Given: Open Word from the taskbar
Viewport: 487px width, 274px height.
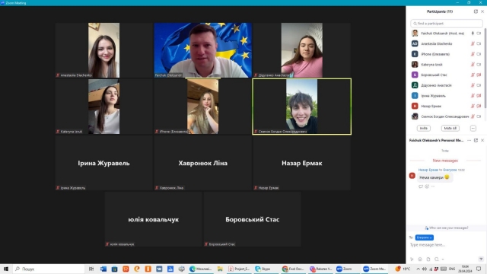Looking at the screenshot, I should [x=103, y=269].
